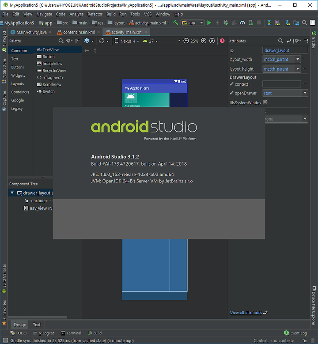Attach debugger to Android process icon

click(250, 23)
